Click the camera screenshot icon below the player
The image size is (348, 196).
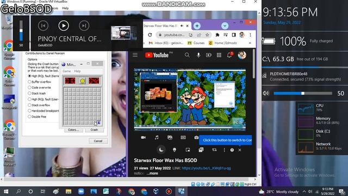tap(196, 138)
